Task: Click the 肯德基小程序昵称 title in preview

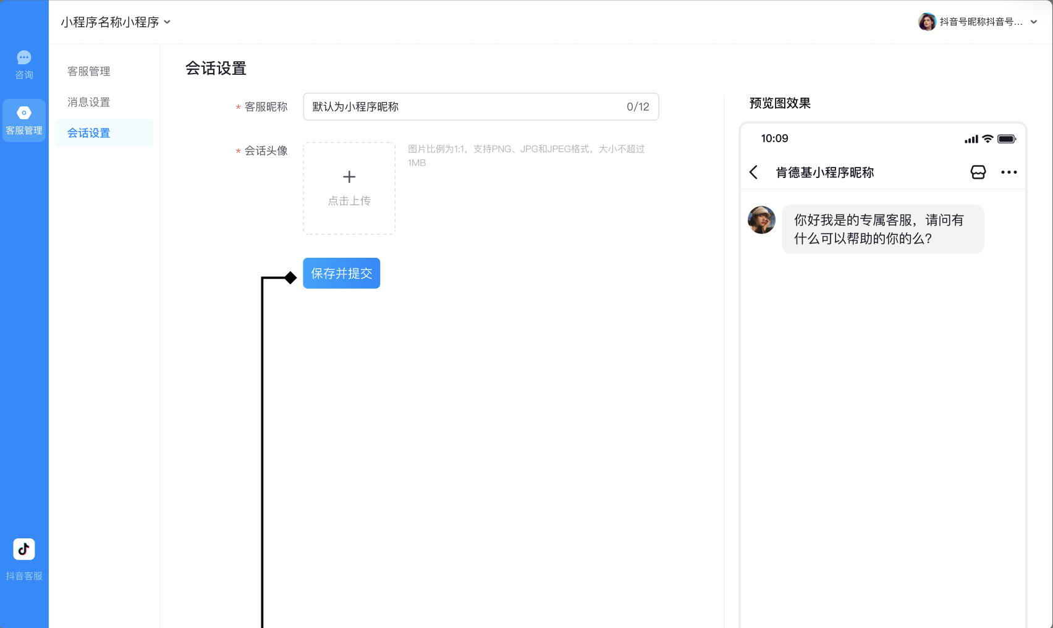Action: pyautogui.click(x=824, y=172)
